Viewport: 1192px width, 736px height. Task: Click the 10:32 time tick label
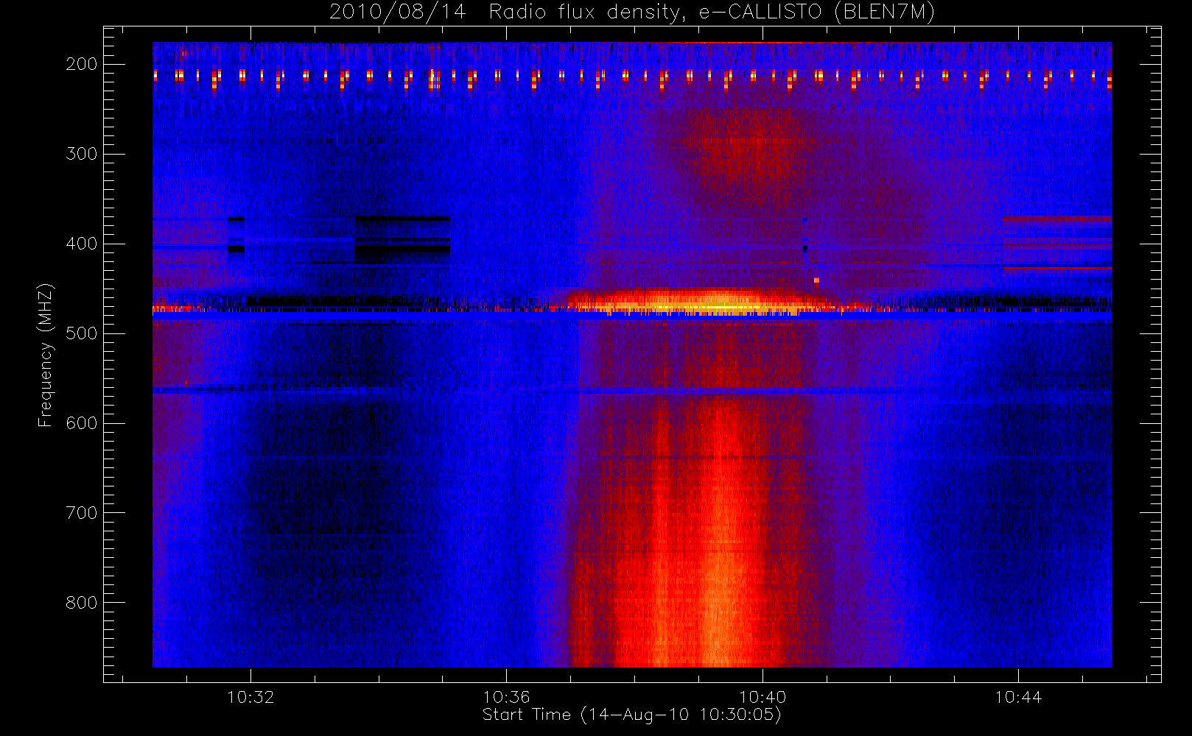pyautogui.click(x=250, y=696)
